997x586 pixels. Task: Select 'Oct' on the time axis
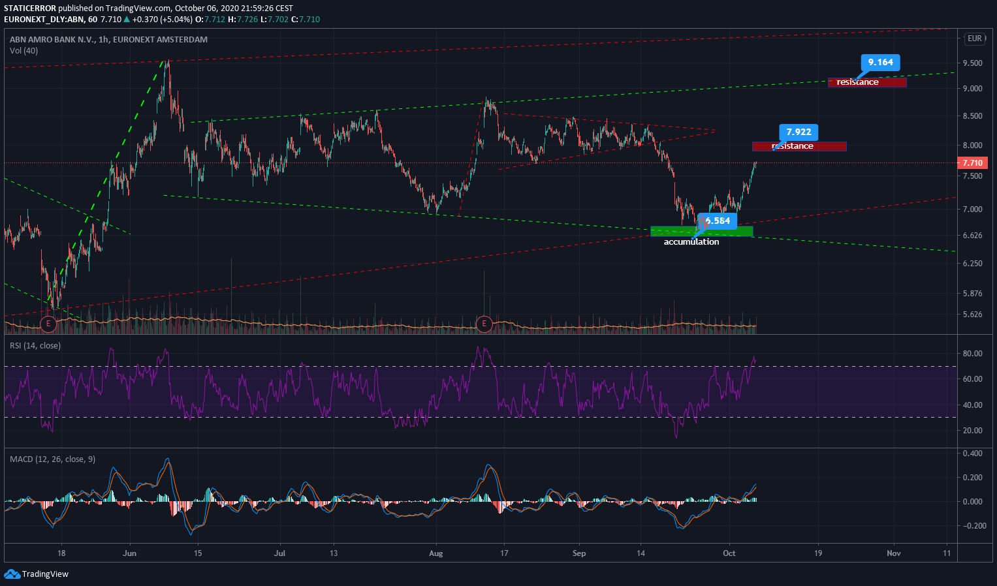[729, 553]
